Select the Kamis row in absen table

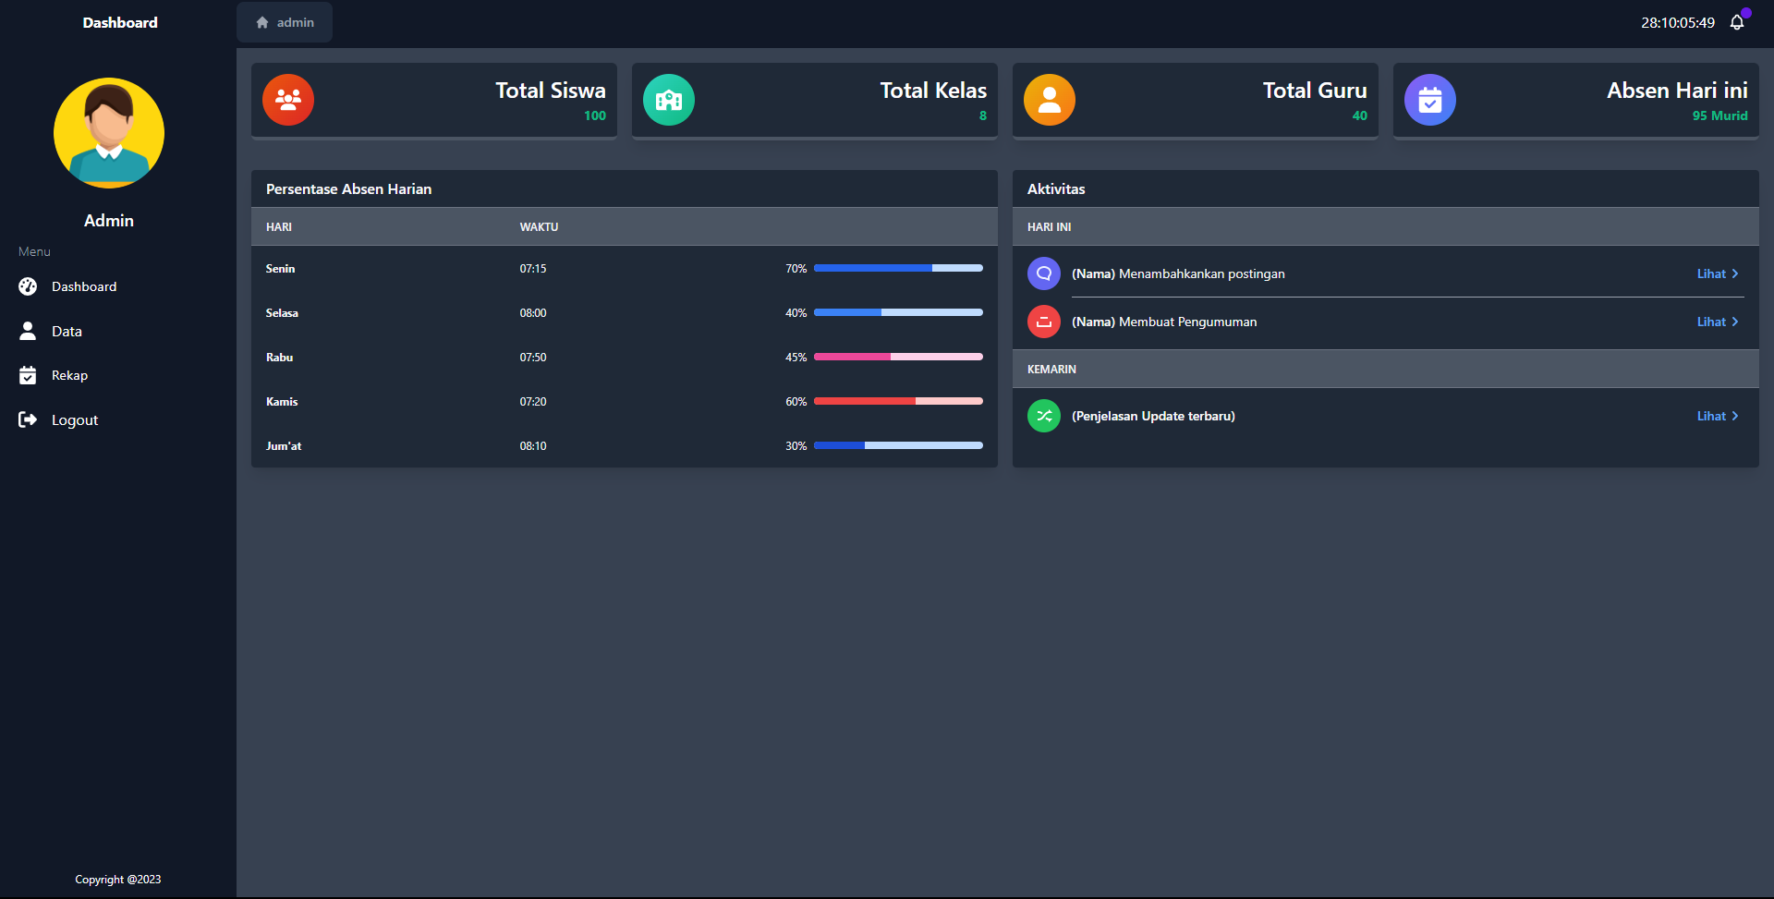(x=282, y=401)
